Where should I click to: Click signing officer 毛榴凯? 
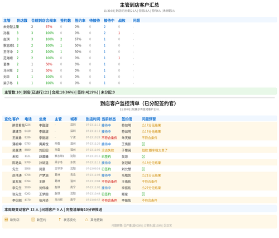click(126, 175)
